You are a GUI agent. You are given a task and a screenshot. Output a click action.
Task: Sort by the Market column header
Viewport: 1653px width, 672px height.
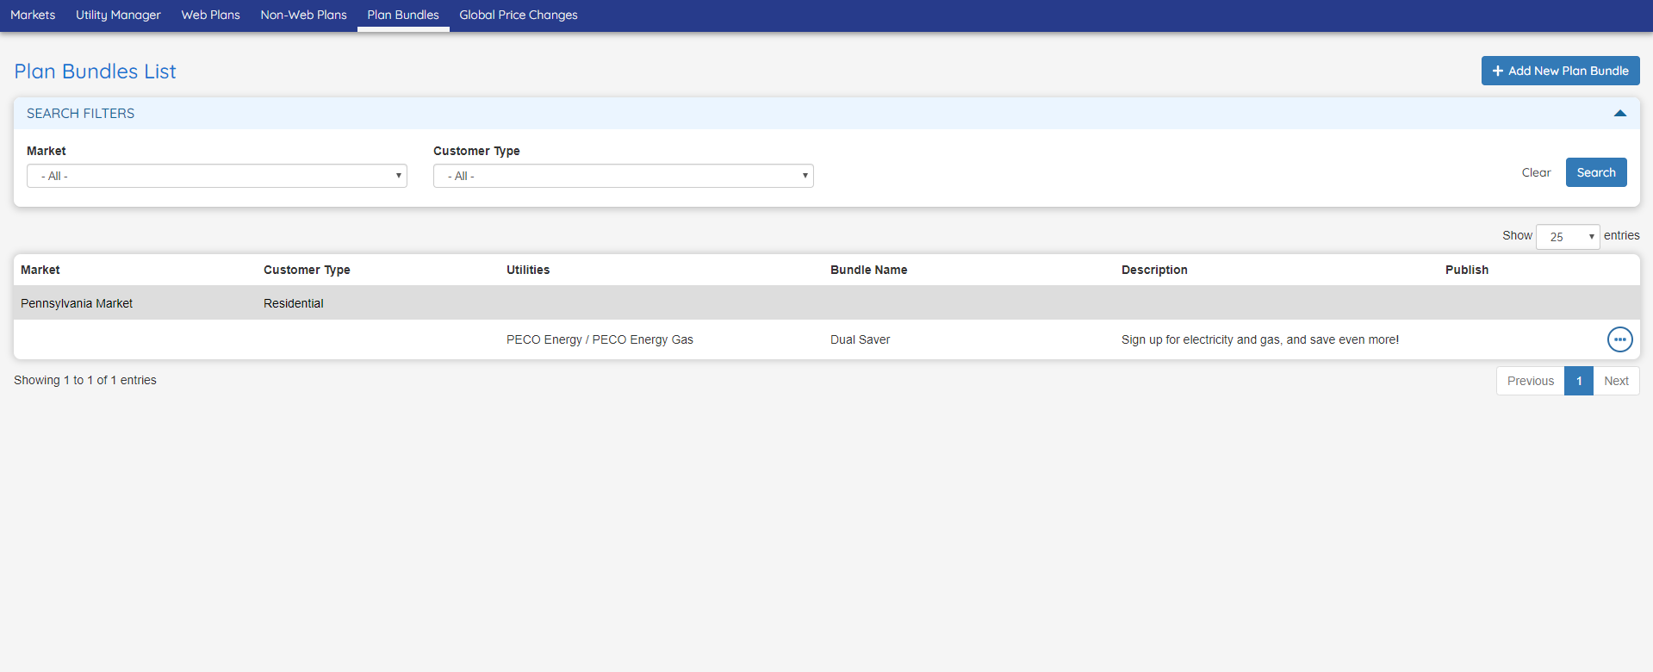coord(40,270)
